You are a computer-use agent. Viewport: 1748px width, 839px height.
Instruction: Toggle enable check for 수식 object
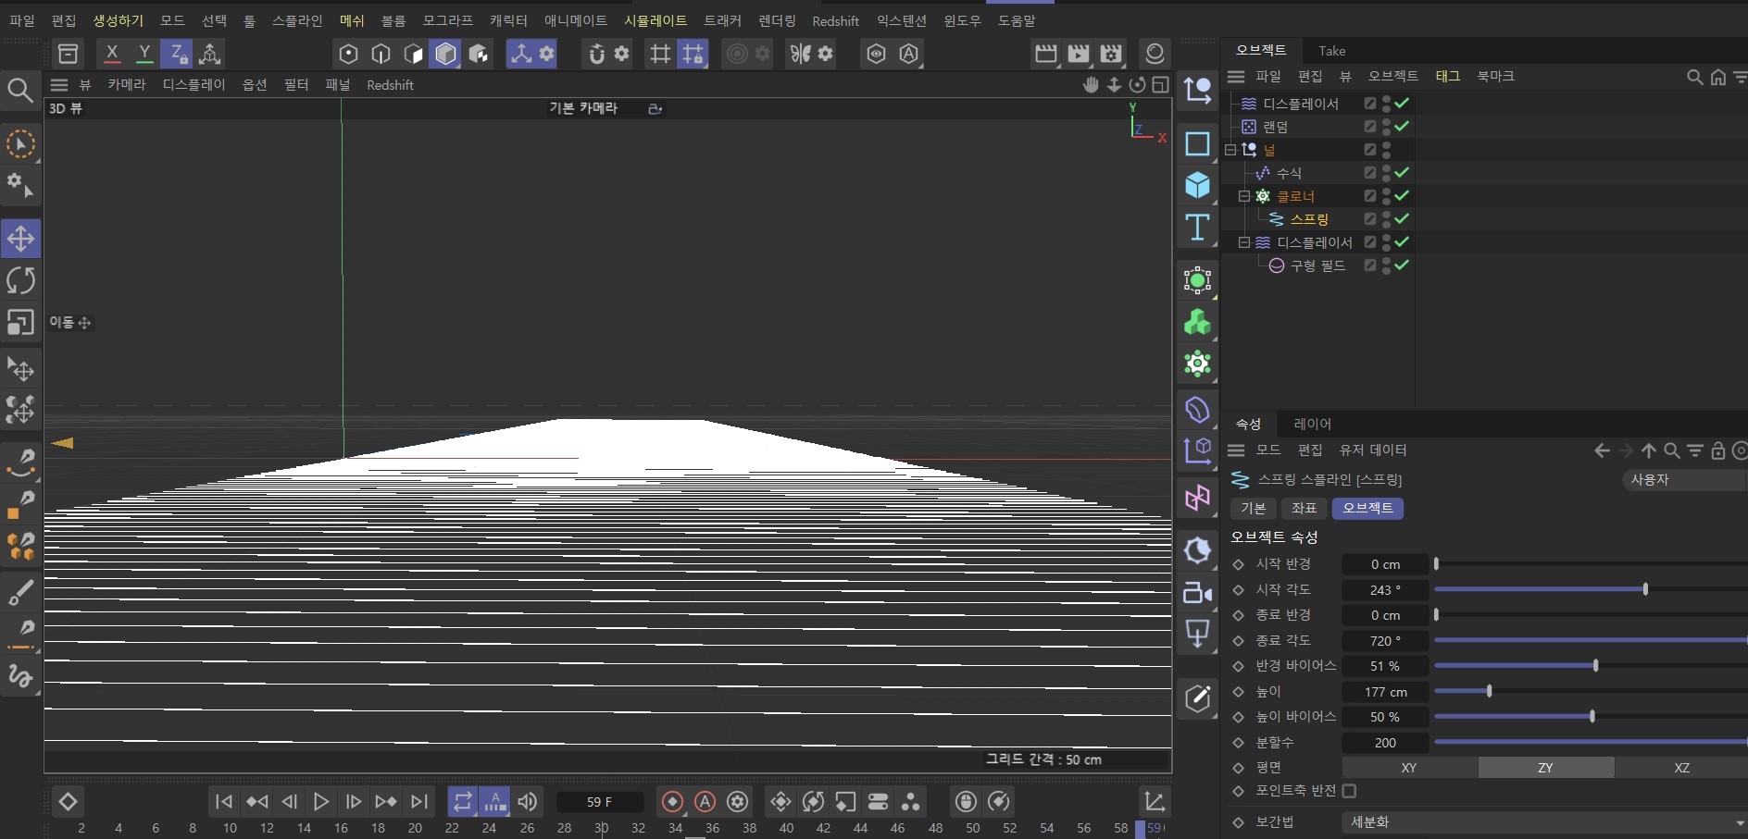pos(1402,172)
